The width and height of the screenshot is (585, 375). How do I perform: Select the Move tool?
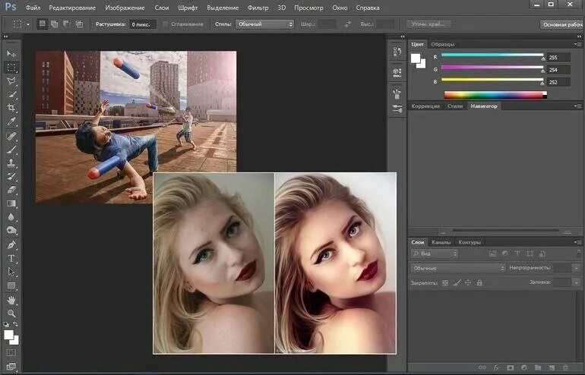tap(11, 54)
